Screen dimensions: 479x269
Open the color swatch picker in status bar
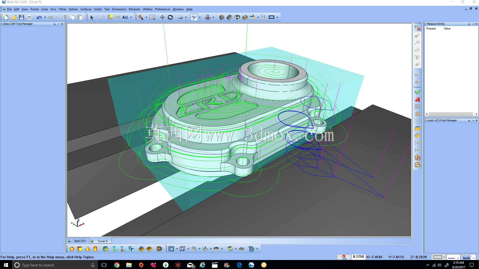pyautogui.click(x=439, y=257)
